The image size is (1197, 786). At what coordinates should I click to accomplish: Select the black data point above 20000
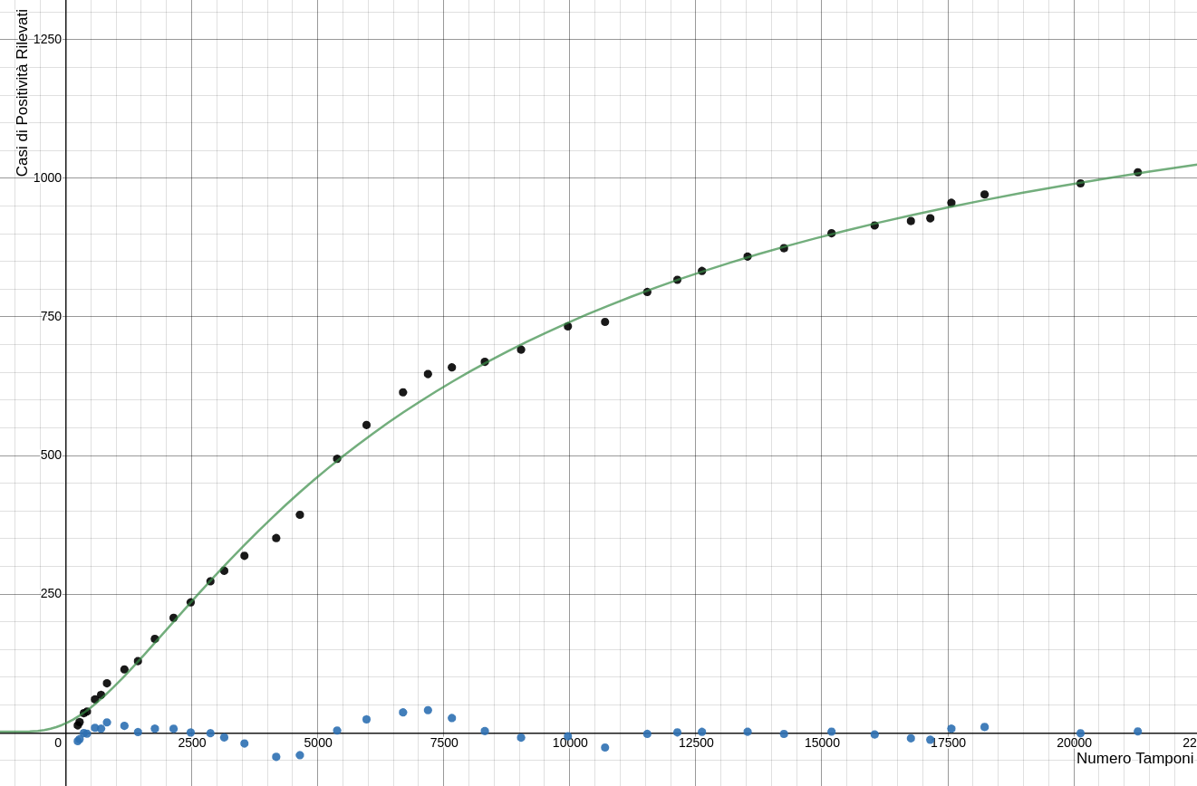[x=1080, y=183]
